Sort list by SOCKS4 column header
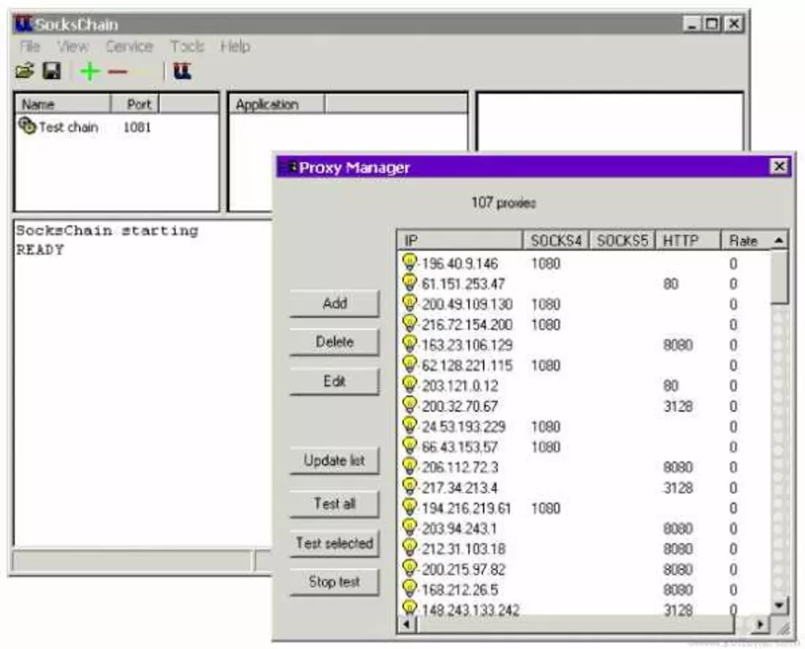Screen dimensions: 805x649 click(x=556, y=240)
